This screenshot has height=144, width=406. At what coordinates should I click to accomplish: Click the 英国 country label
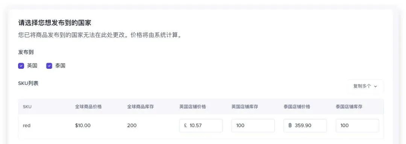click(32, 66)
